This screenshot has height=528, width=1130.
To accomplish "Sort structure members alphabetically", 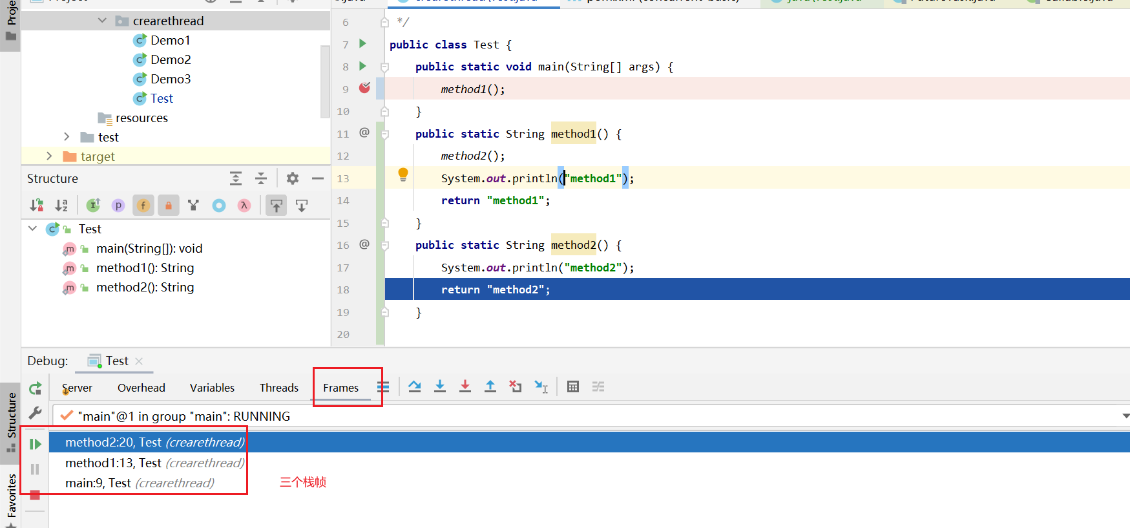I will 61,206.
